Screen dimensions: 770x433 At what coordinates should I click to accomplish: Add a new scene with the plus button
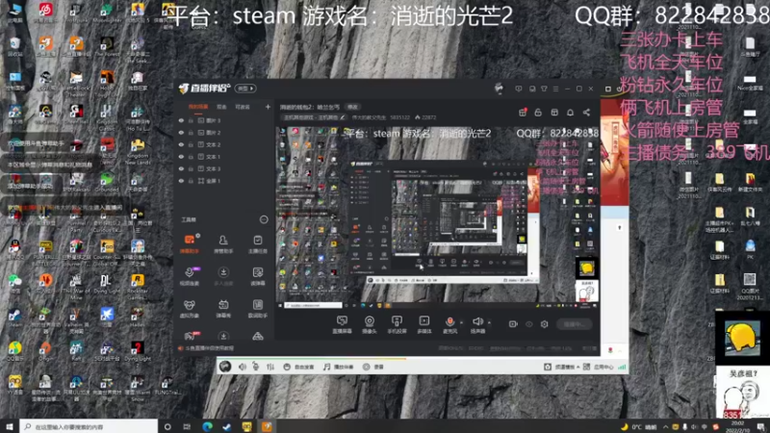(268, 107)
